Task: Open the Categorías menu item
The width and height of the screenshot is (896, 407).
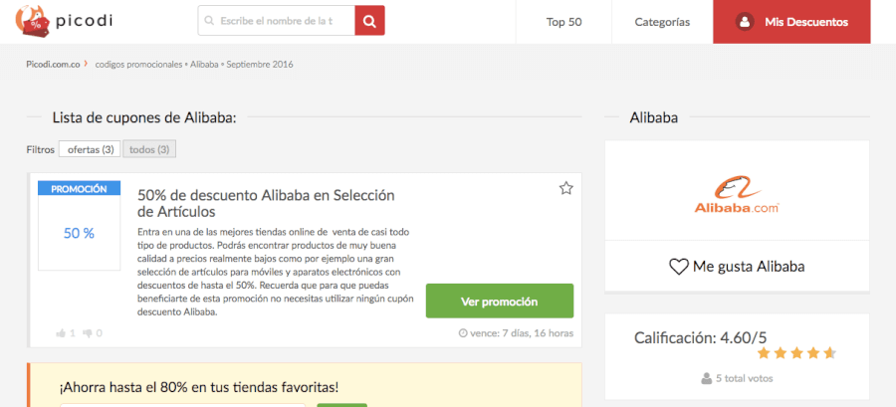Action: click(662, 22)
